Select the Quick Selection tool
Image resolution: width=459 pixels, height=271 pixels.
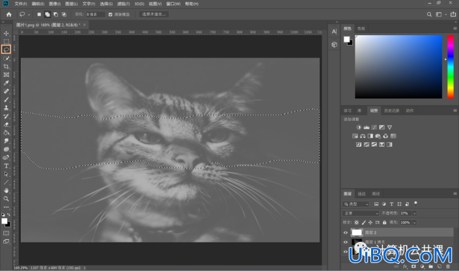click(x=6, y=58)
